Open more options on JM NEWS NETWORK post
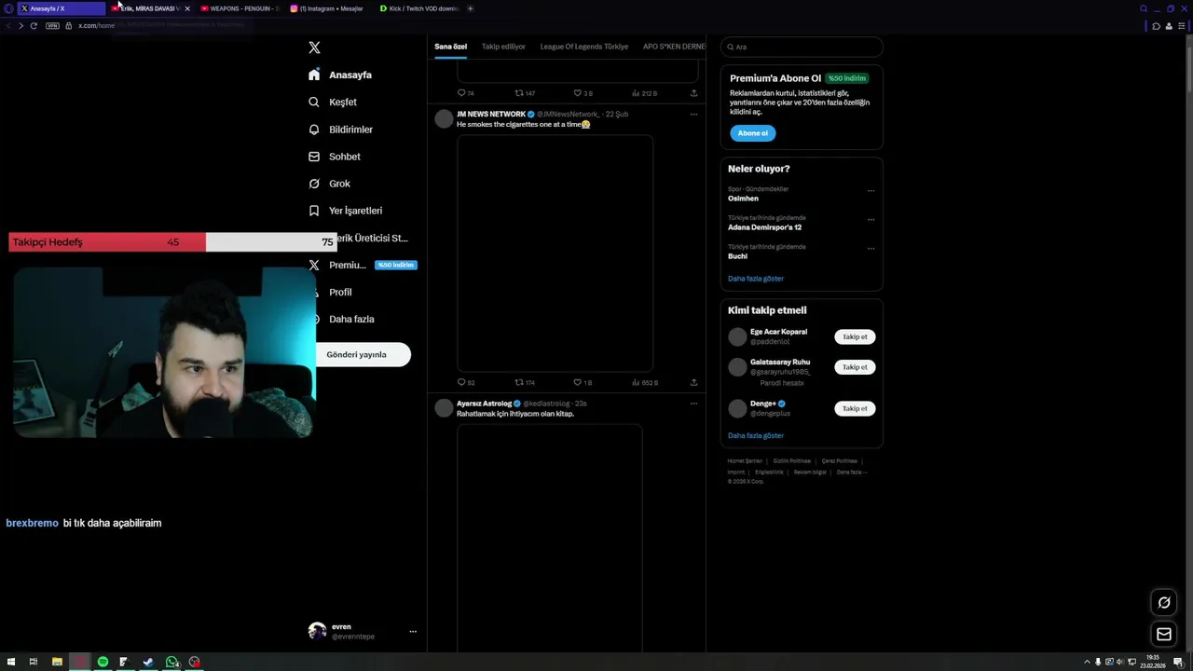Image resolution: width=1193 pixels, height=671 pixels. (693, 115)
